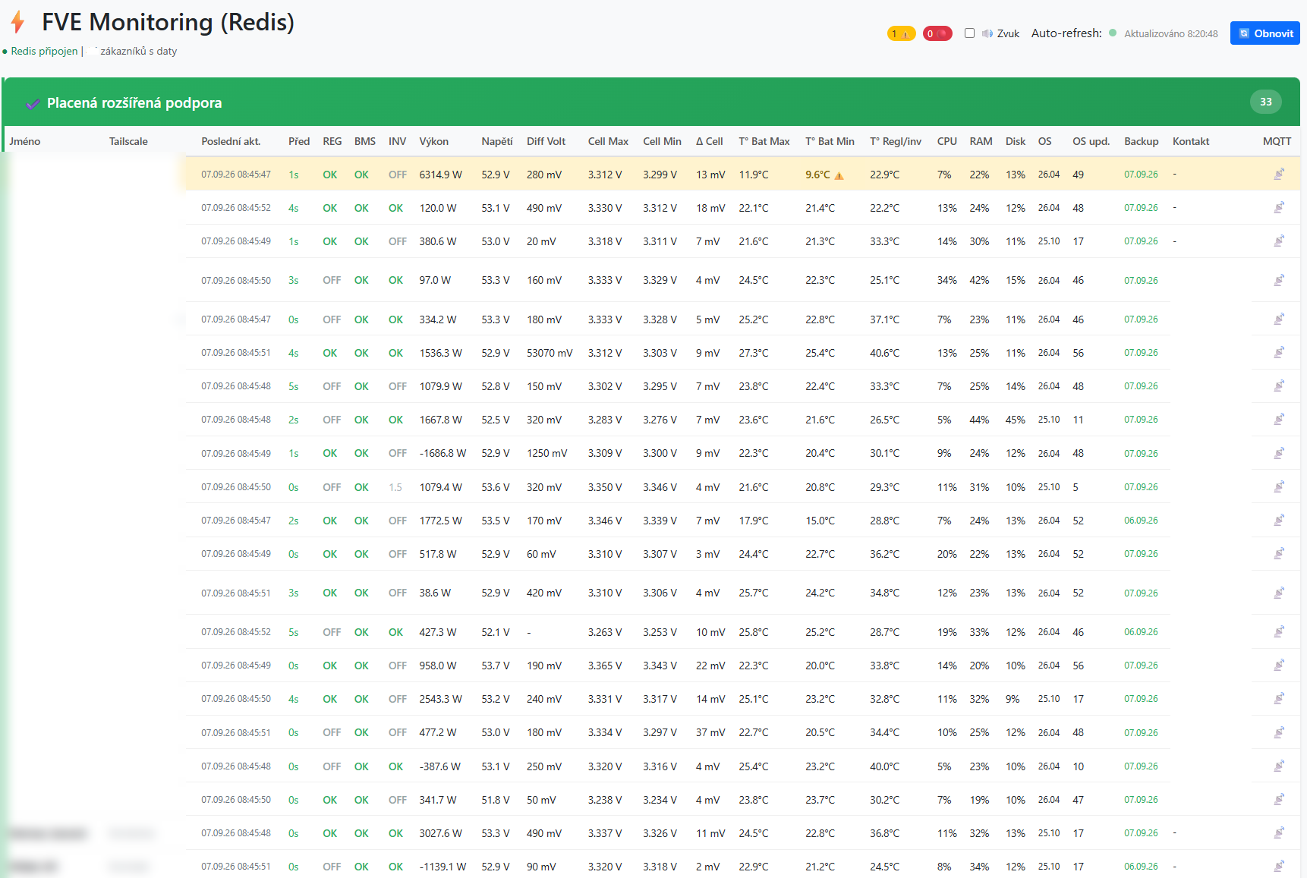Viewport: 1307px width, 878px height.
Task: Click the green Auto-refresh status dot
Action: pyautogui.click(x=1113, y=33)
